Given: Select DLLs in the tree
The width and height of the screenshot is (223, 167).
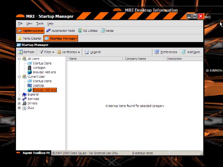Looking at the screenshot, I should [x=31, y=108].
